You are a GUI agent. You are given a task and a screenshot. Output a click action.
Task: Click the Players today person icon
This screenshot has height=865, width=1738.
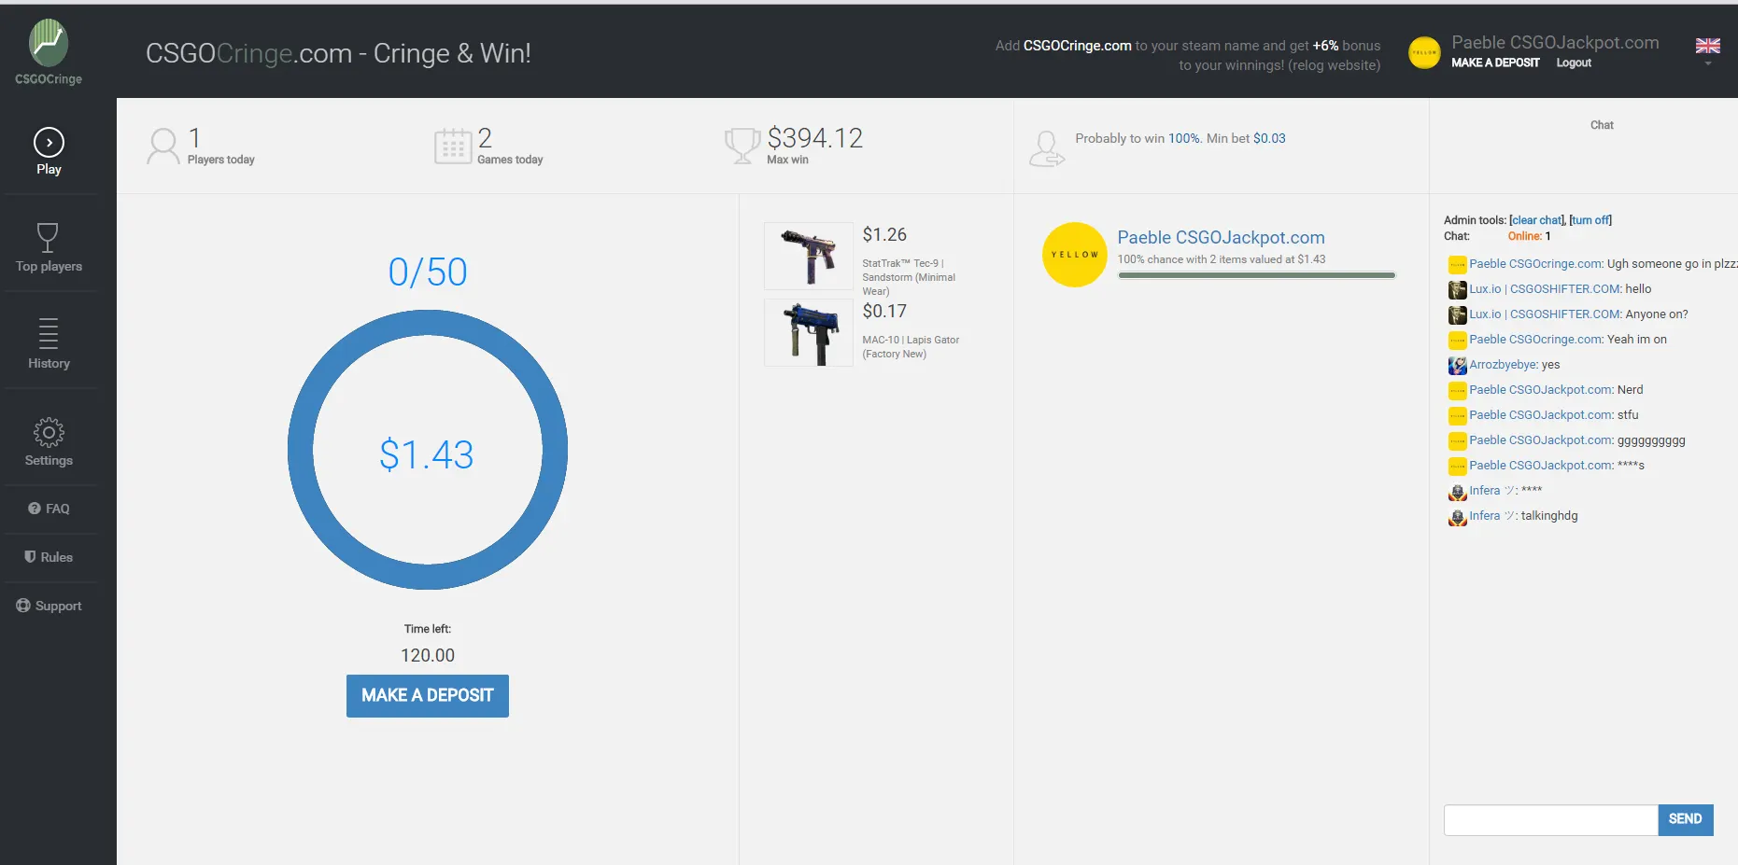163,146
